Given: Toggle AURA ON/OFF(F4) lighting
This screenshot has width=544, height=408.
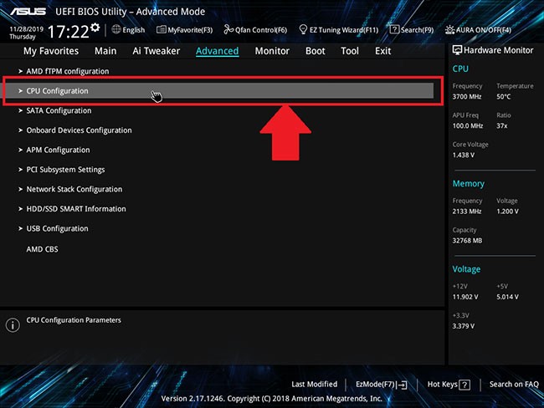Looking at the screenshot, I should 449,30.
